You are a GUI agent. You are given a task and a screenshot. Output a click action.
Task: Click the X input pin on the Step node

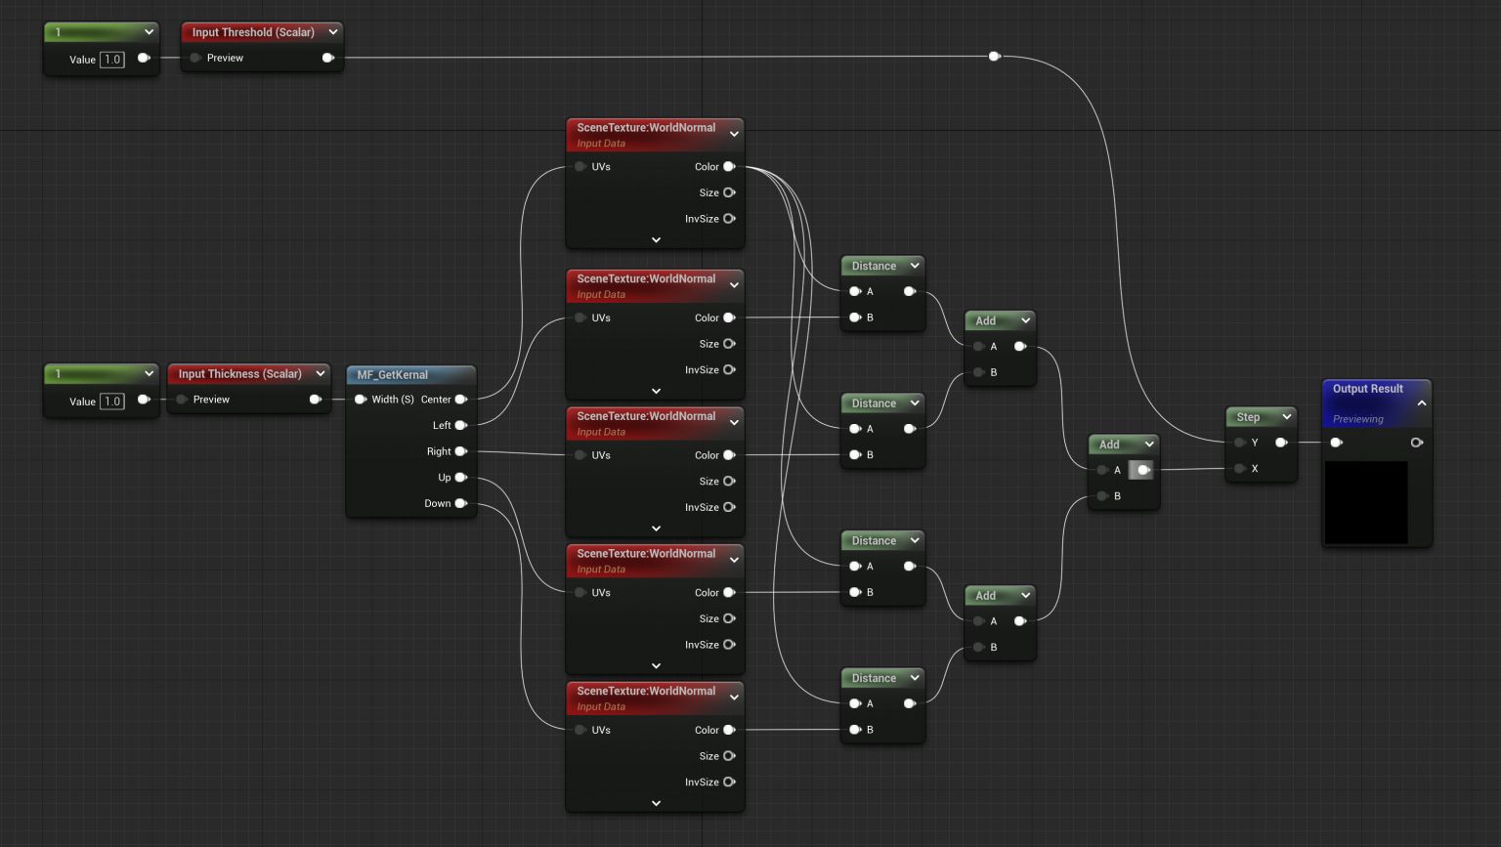pos(1239,468)
